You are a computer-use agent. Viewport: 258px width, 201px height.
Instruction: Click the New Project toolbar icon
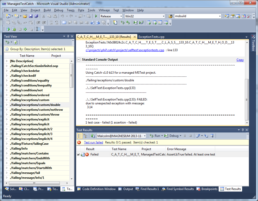tap(8, 16)
